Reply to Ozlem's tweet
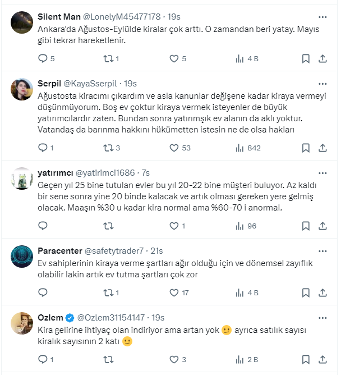This screenshot has width=341, height=375. pyautogui.click(x=43, y=359)
